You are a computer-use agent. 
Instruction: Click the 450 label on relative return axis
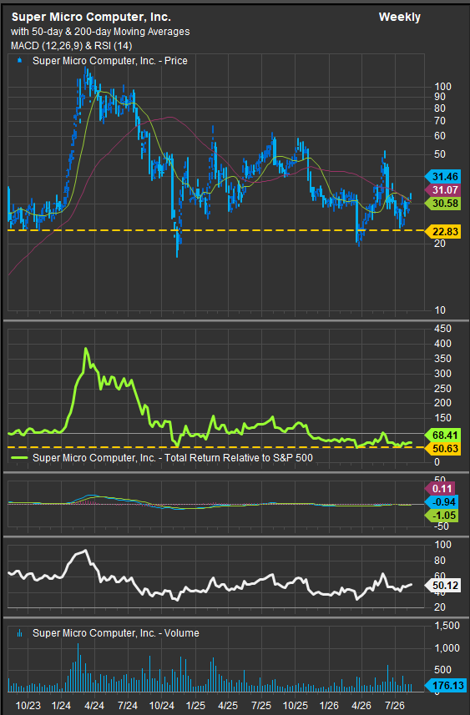click(x=442, y=329)
